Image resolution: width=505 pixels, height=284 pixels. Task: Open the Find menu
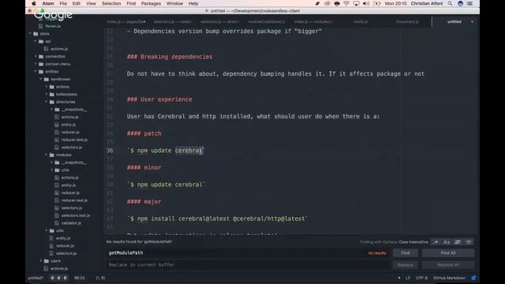pos(131,3)
